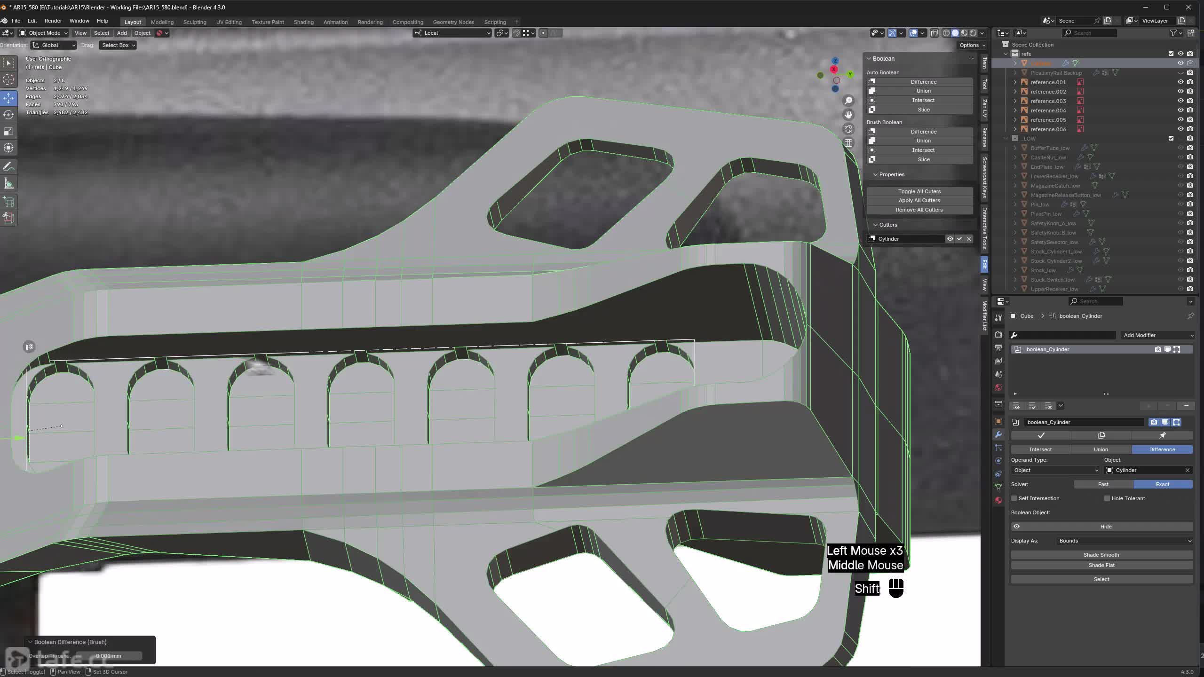The image size is (1204, 677).
Task: Open the Global orientation dropdown
Action: point(54,45)
